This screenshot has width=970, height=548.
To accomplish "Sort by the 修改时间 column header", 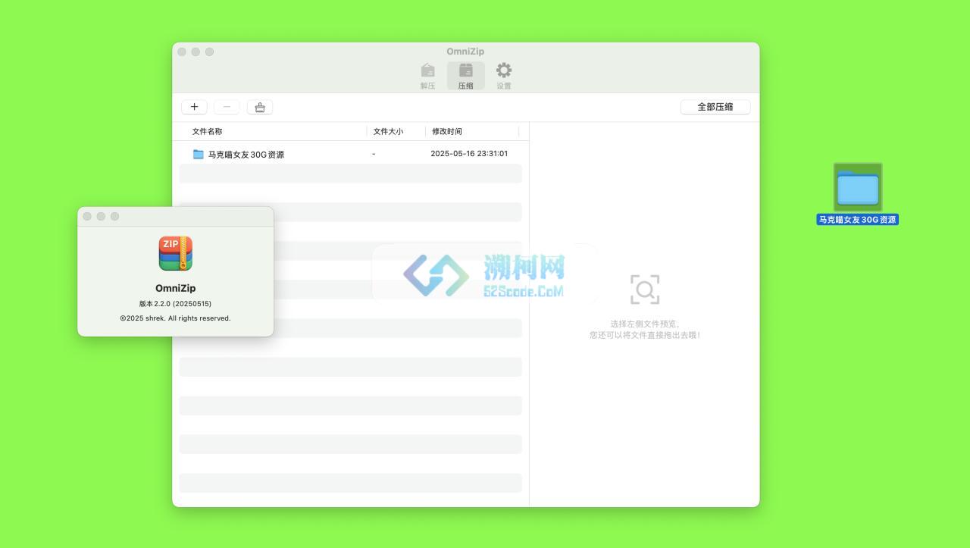I will (x=447, y=131).
